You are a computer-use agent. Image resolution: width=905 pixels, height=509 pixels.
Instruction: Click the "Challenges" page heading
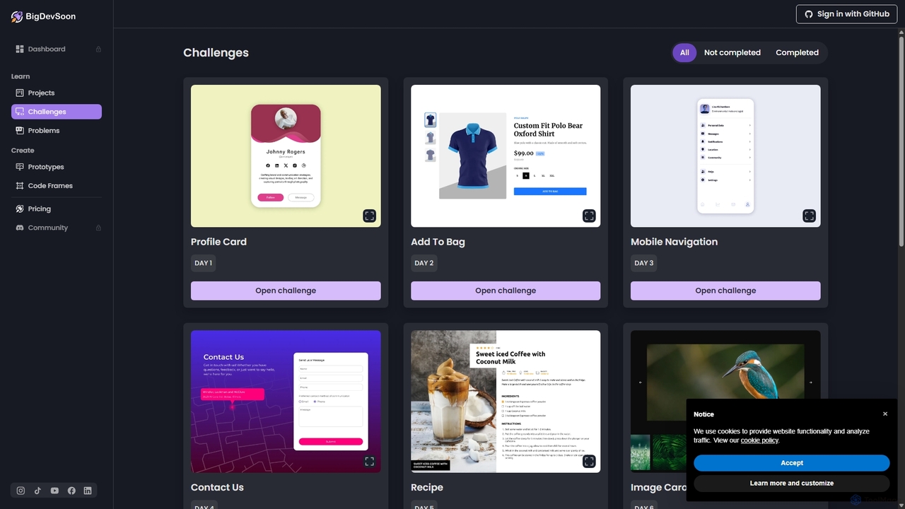tap(216, 52)
